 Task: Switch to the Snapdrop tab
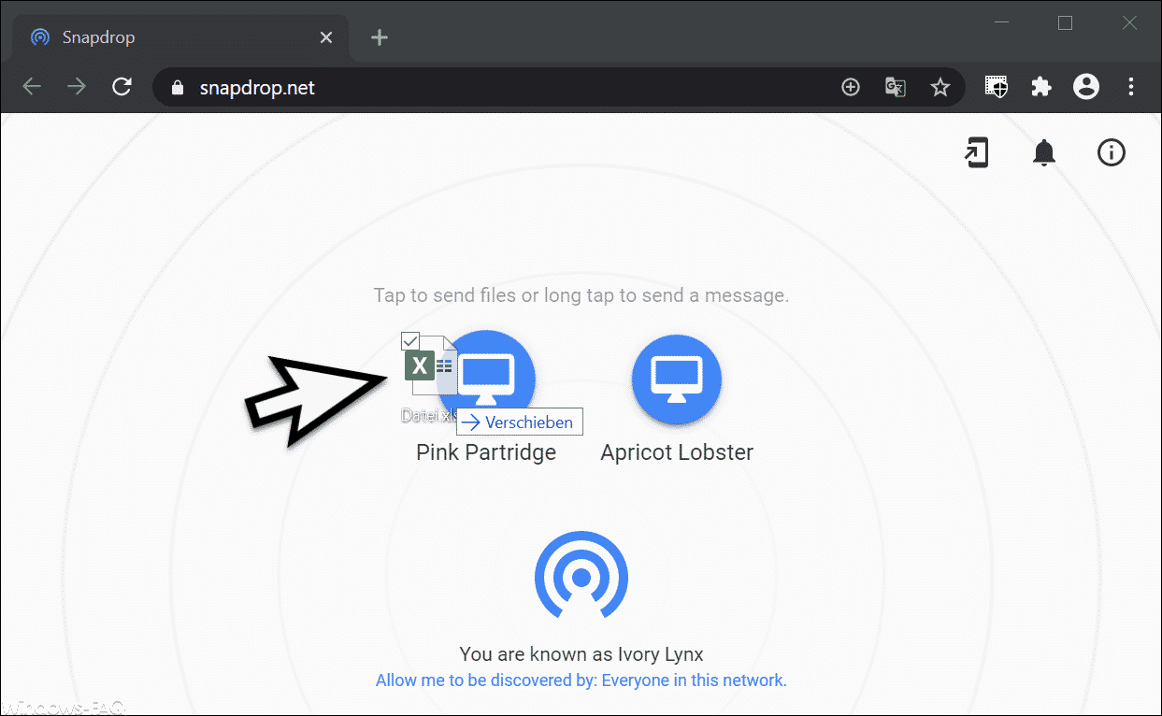pyautogui.click(x=180, y=38)
